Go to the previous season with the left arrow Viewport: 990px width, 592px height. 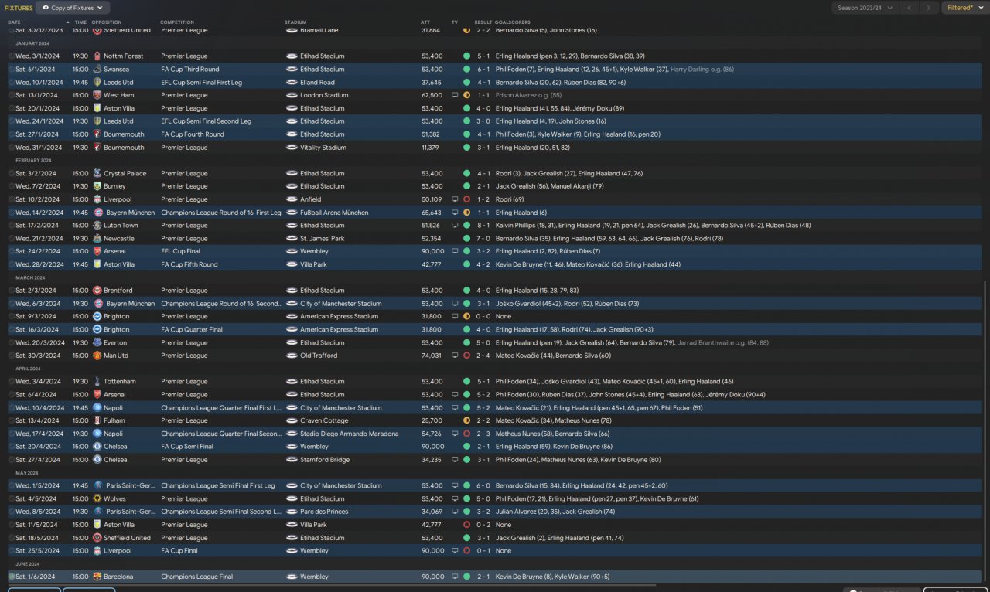click(909, 8)
